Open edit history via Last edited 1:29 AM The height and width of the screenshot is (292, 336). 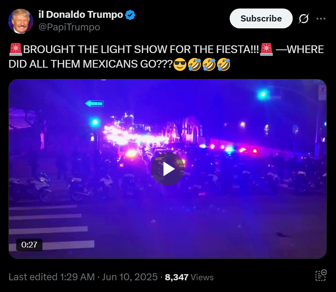tap(52, 277)
